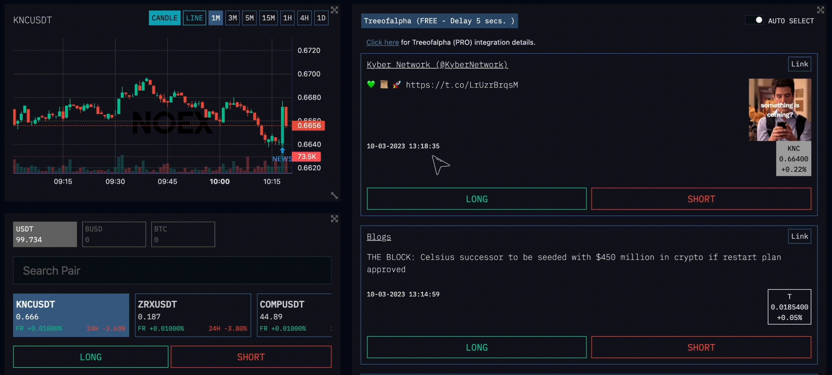Select the ZRXUSDT pair card
The height and width of the screenshot is (375, 832).
(193, 315)
